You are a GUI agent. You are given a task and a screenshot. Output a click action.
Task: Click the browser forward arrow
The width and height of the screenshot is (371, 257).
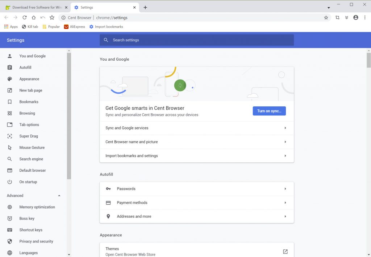(15, 17)
